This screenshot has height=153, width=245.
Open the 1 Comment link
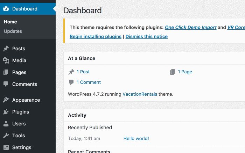coord(89,82)
